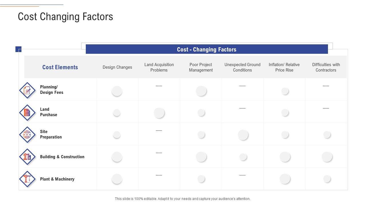Select Plant & Machinery inflation price rise circle
The image size is (366, 206).
285,179
